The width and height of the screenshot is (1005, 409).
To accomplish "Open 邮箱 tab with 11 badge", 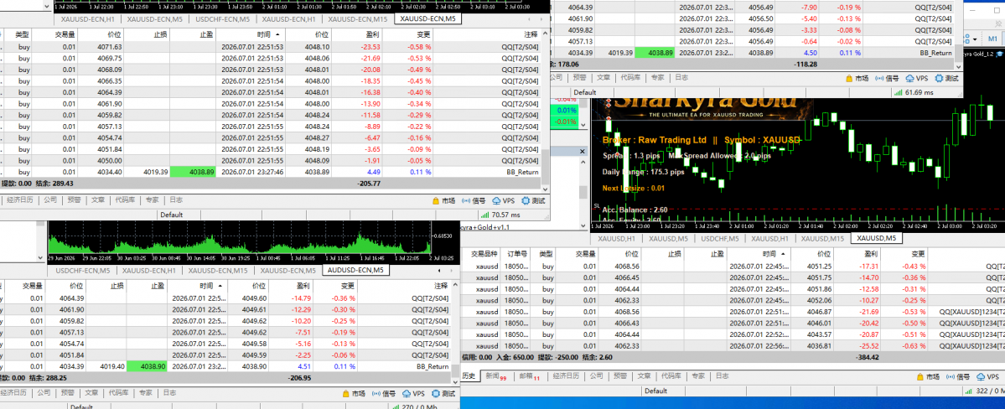I will 530,375.
